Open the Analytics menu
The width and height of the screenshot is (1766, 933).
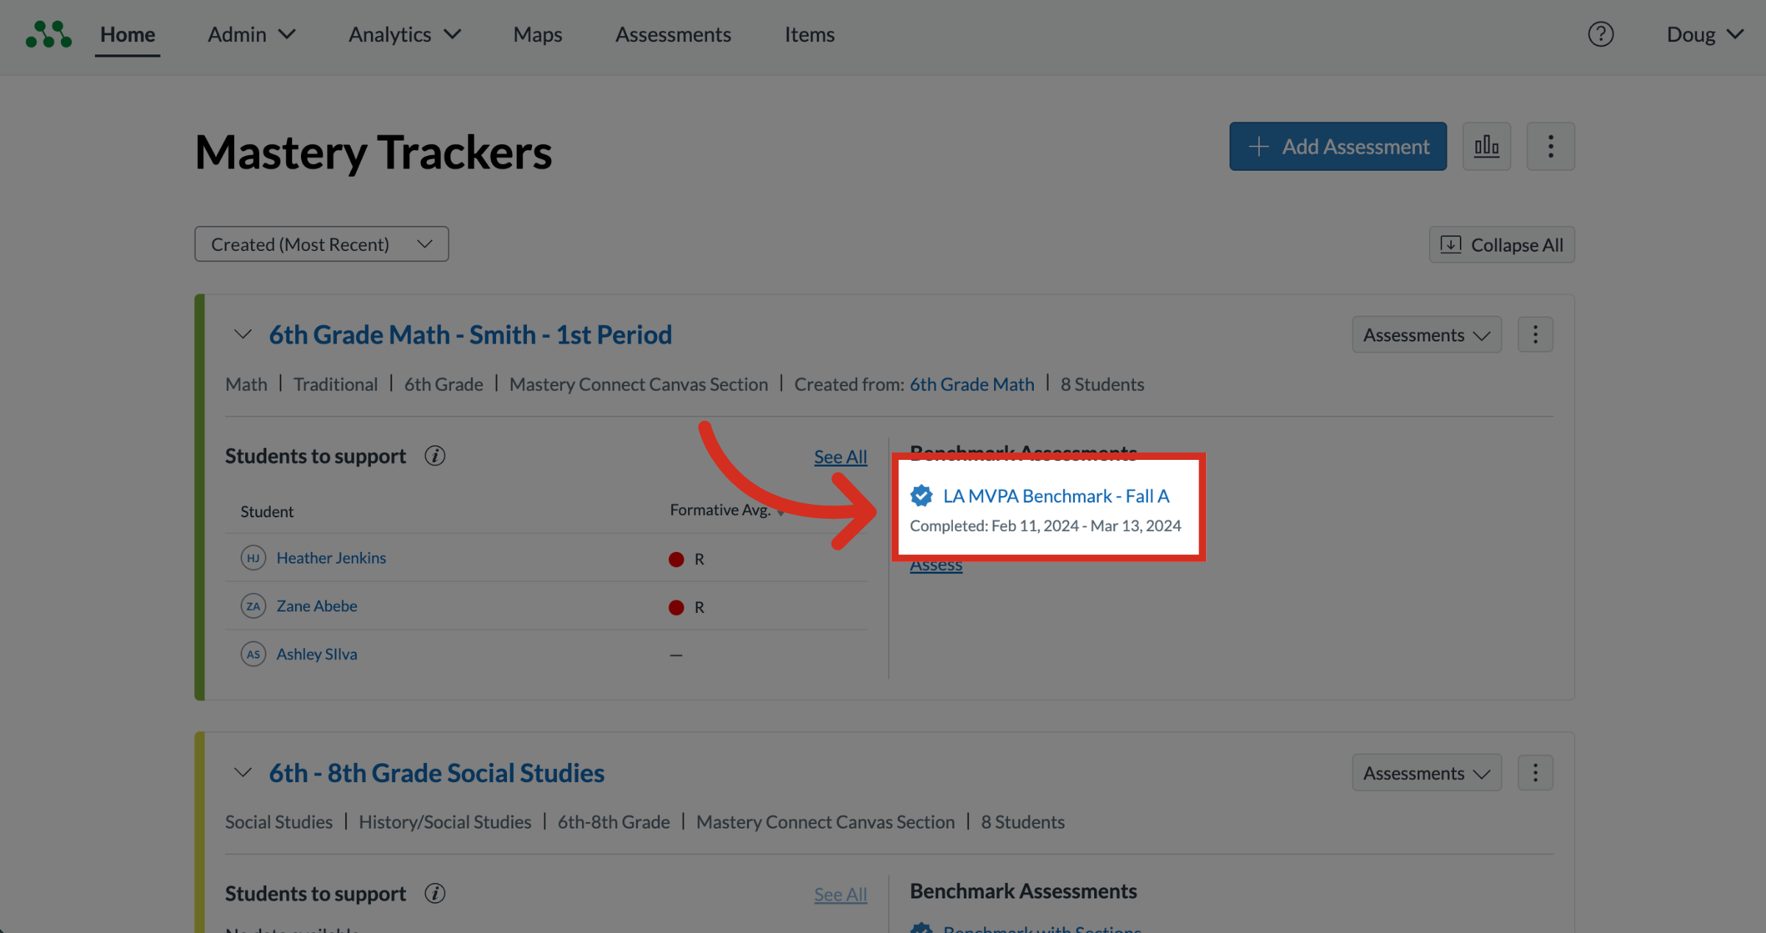[x=405, y=35]
